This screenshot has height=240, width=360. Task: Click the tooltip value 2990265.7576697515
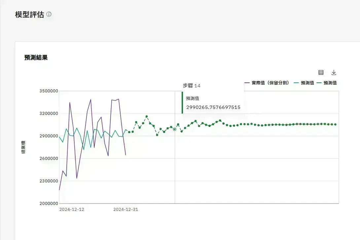(213, 107)
